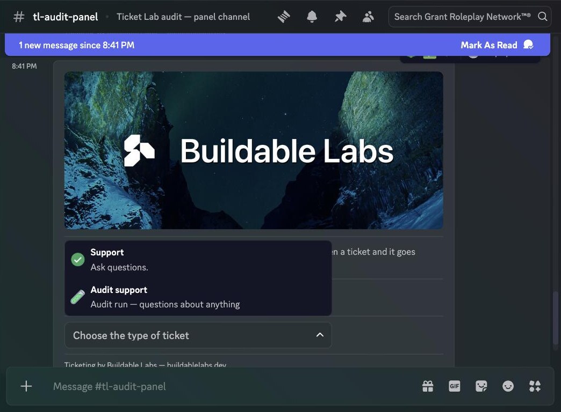Click the channel topic Ticket Lab audit text
The height and width of the screenshot is (412, 561).
[183, 17]
